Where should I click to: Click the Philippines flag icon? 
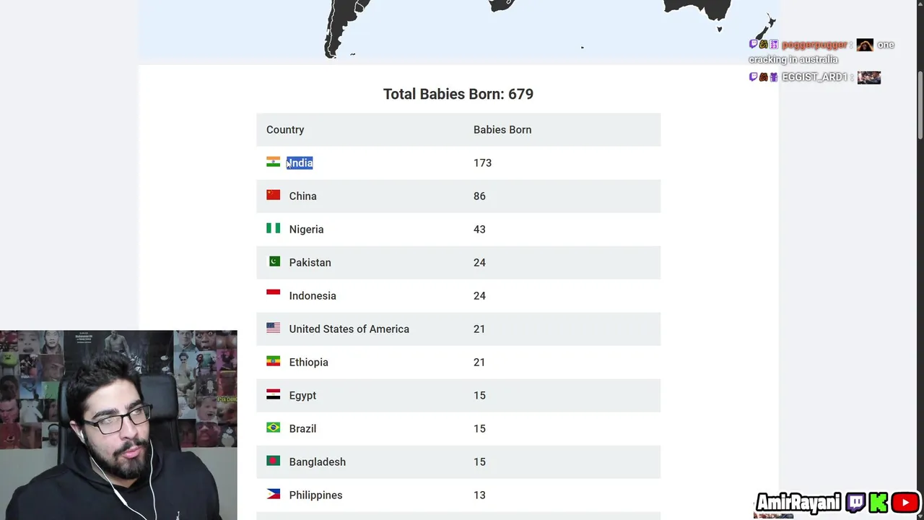[273, 495]
